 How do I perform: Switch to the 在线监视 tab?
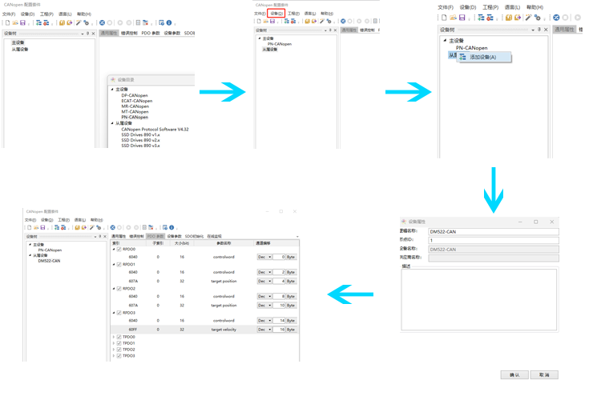(x=214, y=236)
